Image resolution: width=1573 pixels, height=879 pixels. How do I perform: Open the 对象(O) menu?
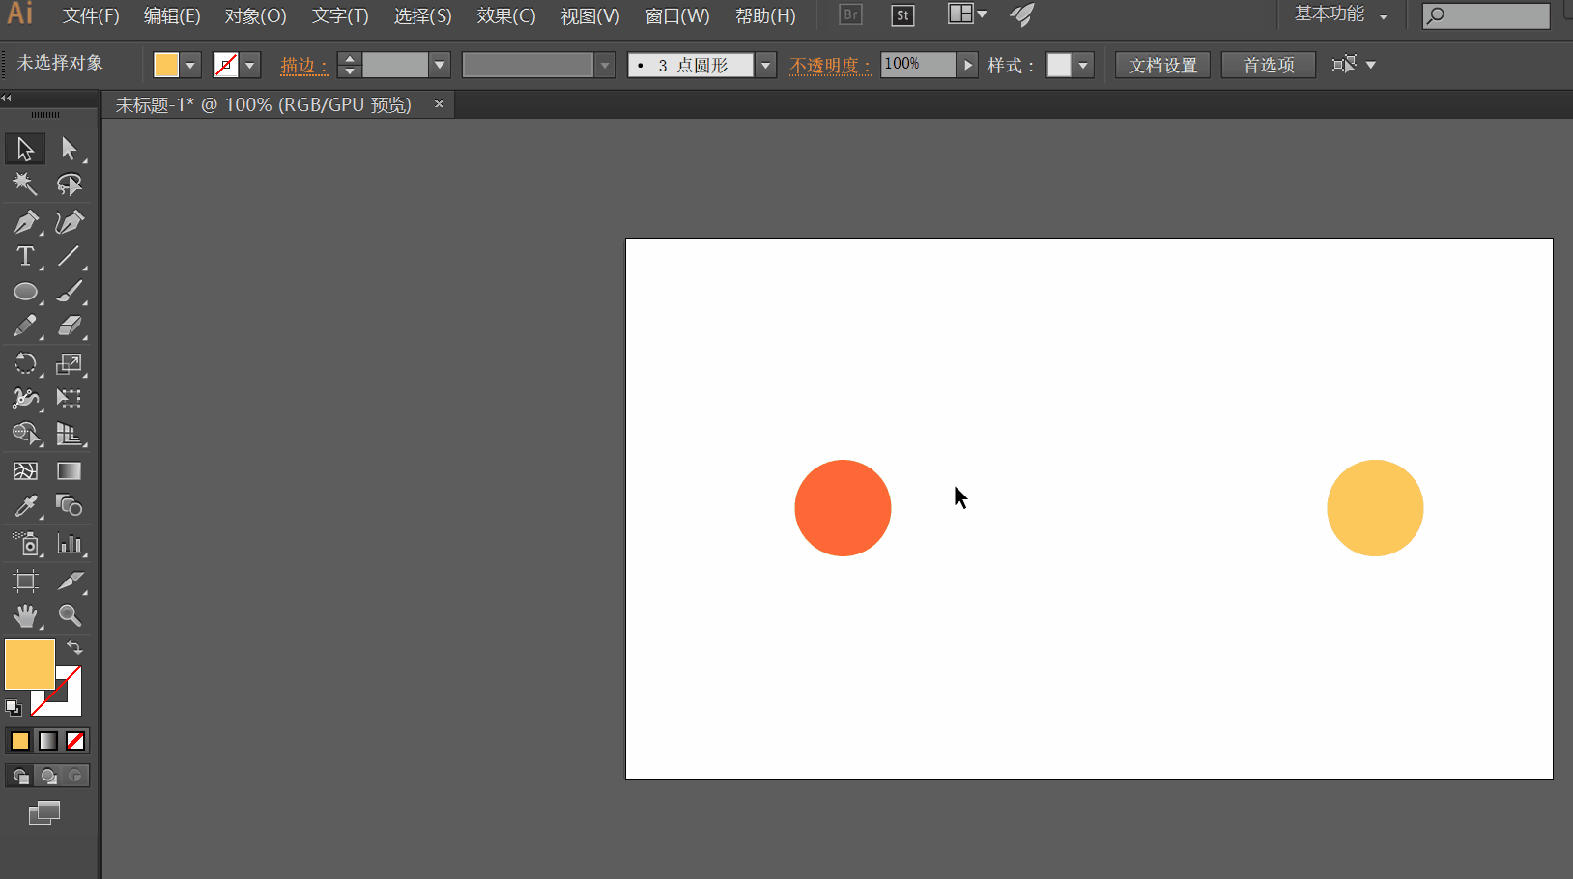coord(255,16)
